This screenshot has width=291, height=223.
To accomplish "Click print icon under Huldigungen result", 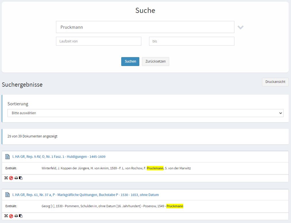I will click(x=16, y=178).
